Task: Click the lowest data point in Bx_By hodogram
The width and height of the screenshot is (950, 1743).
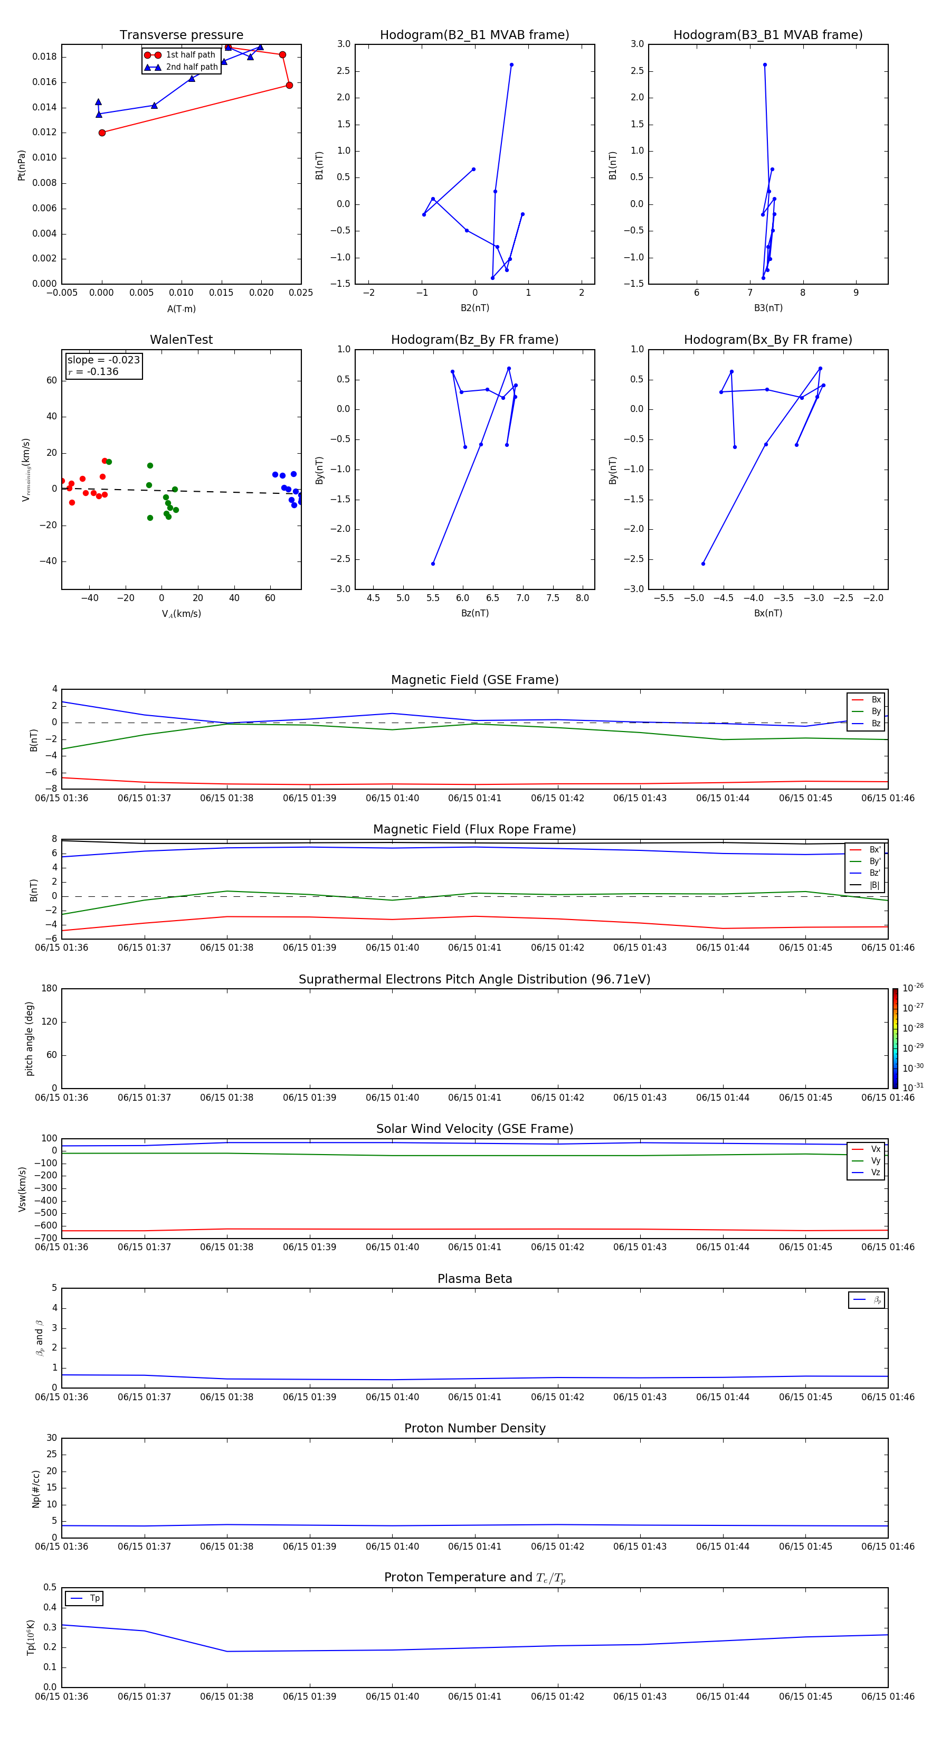Action: (703, 564)
